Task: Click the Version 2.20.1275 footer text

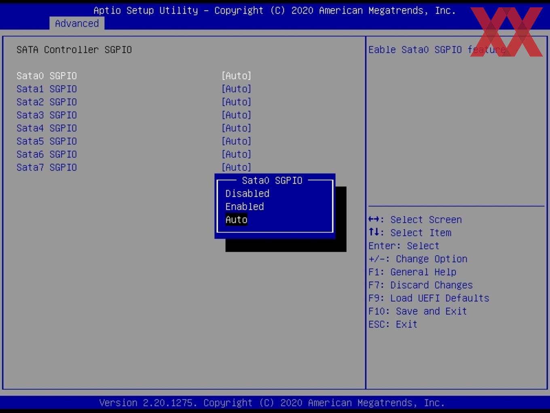Action: (272, 403)
